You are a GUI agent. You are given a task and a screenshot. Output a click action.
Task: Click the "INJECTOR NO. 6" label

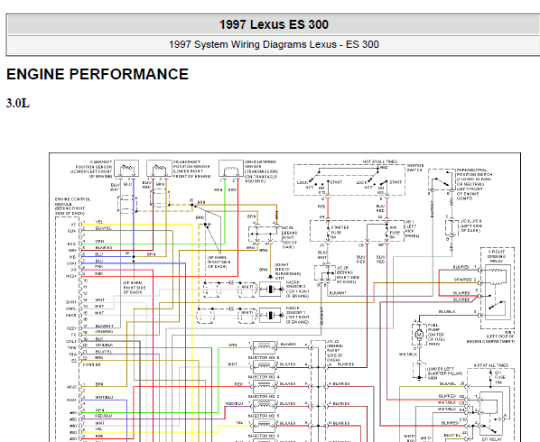point(264,358)
